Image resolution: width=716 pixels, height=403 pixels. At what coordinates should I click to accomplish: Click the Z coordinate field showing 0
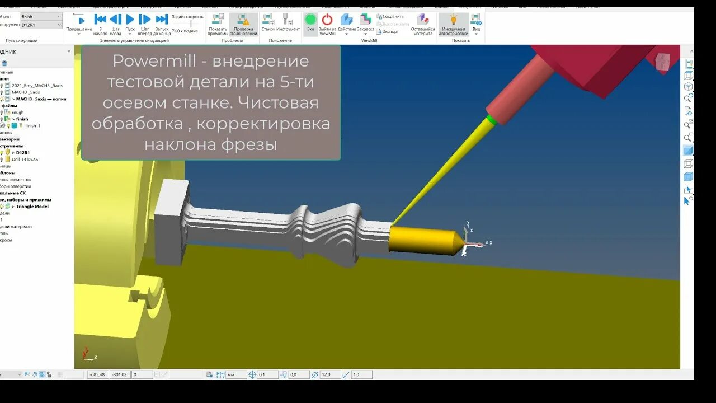point(142,374)
